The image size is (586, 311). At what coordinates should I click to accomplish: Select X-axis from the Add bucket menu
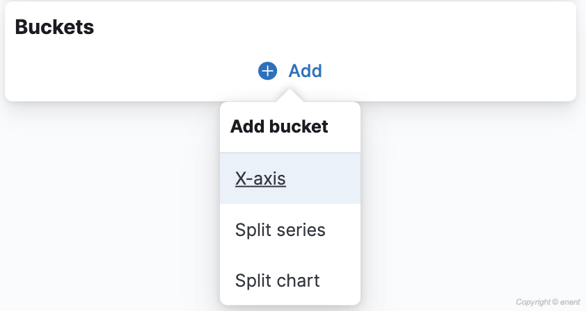[290, 178]
